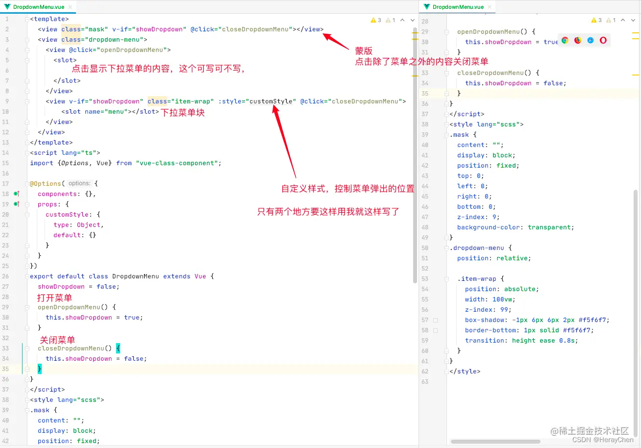Click the class="mask" attribute on line 2
641x448 pixels.
tap(85, 29)
